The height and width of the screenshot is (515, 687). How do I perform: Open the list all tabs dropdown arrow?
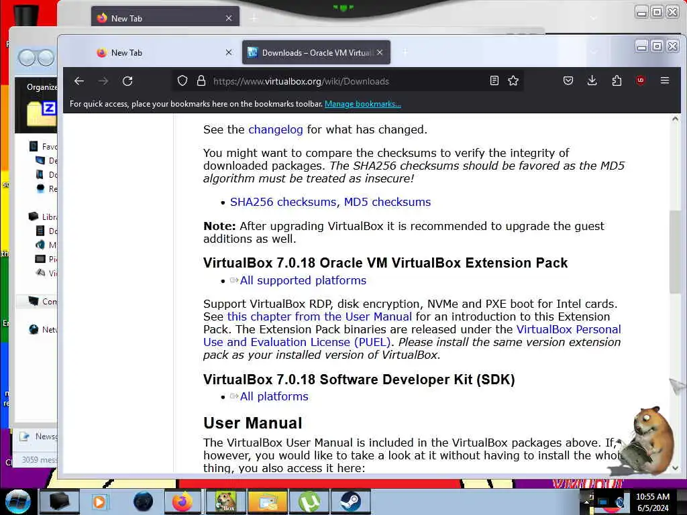pos(594,52)
